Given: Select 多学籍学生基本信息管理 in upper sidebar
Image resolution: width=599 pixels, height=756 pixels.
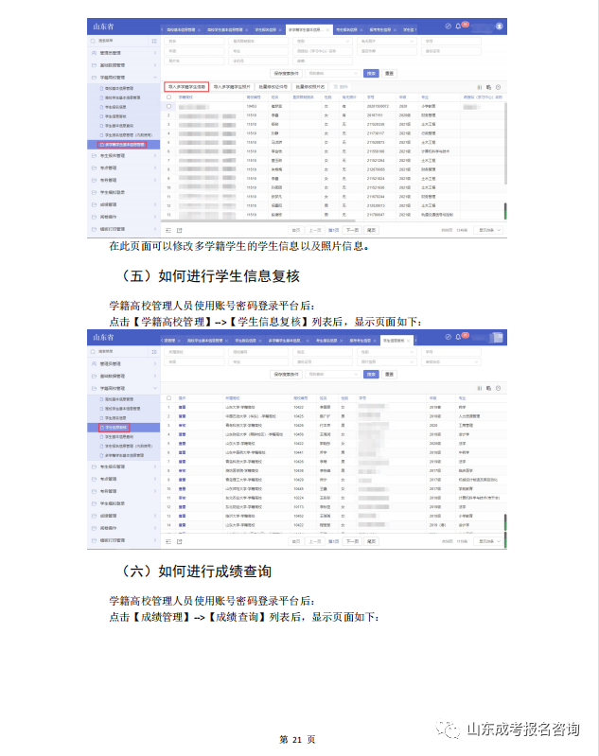Looking at the screenshot, I should tap(123, 145).
